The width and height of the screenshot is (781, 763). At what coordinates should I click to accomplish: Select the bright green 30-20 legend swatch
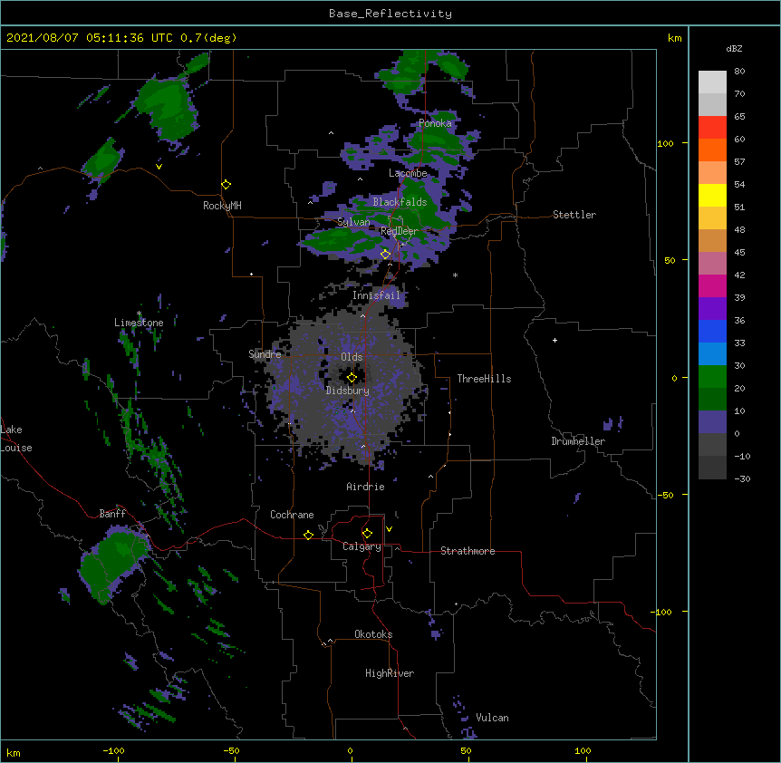712,377
